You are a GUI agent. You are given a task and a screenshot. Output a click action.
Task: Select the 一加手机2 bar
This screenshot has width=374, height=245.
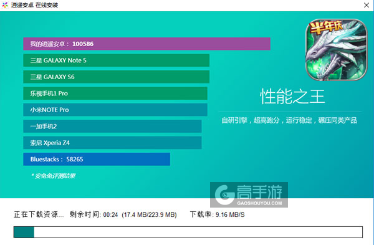point(112,126)
